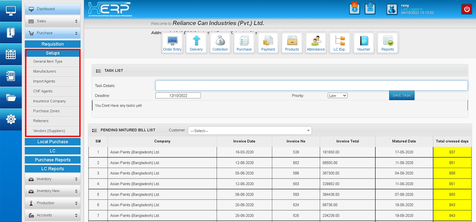The width and height of the screenshot is (476, 222).
Task: Open the Local Purchase section
Action: point(53,142)
